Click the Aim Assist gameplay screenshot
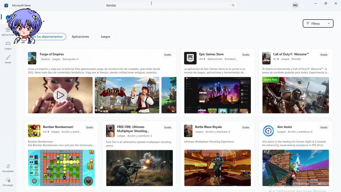Viewport: 341px width, 192px height. (295, 168)
